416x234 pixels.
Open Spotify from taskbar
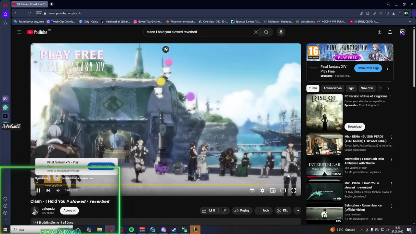(131, 230)
